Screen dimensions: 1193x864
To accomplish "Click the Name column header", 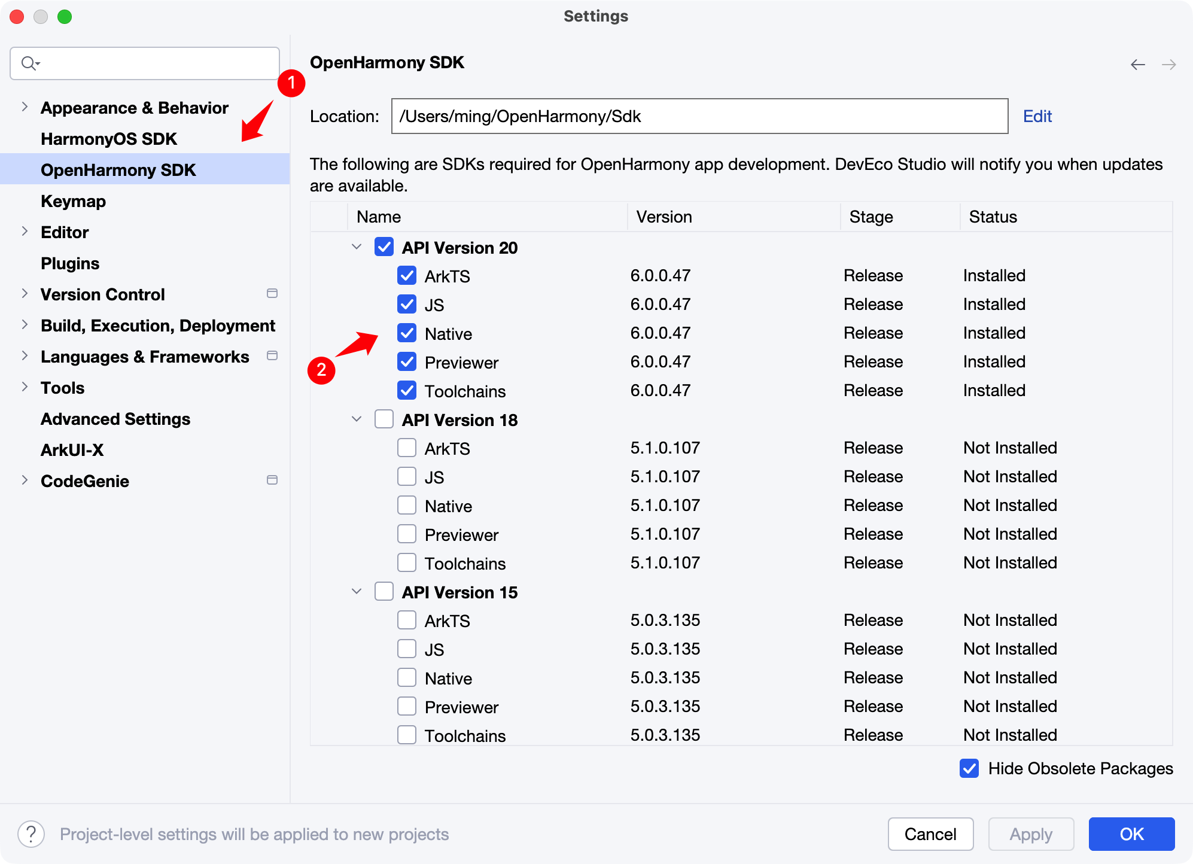I will click(x=487, y=217).
